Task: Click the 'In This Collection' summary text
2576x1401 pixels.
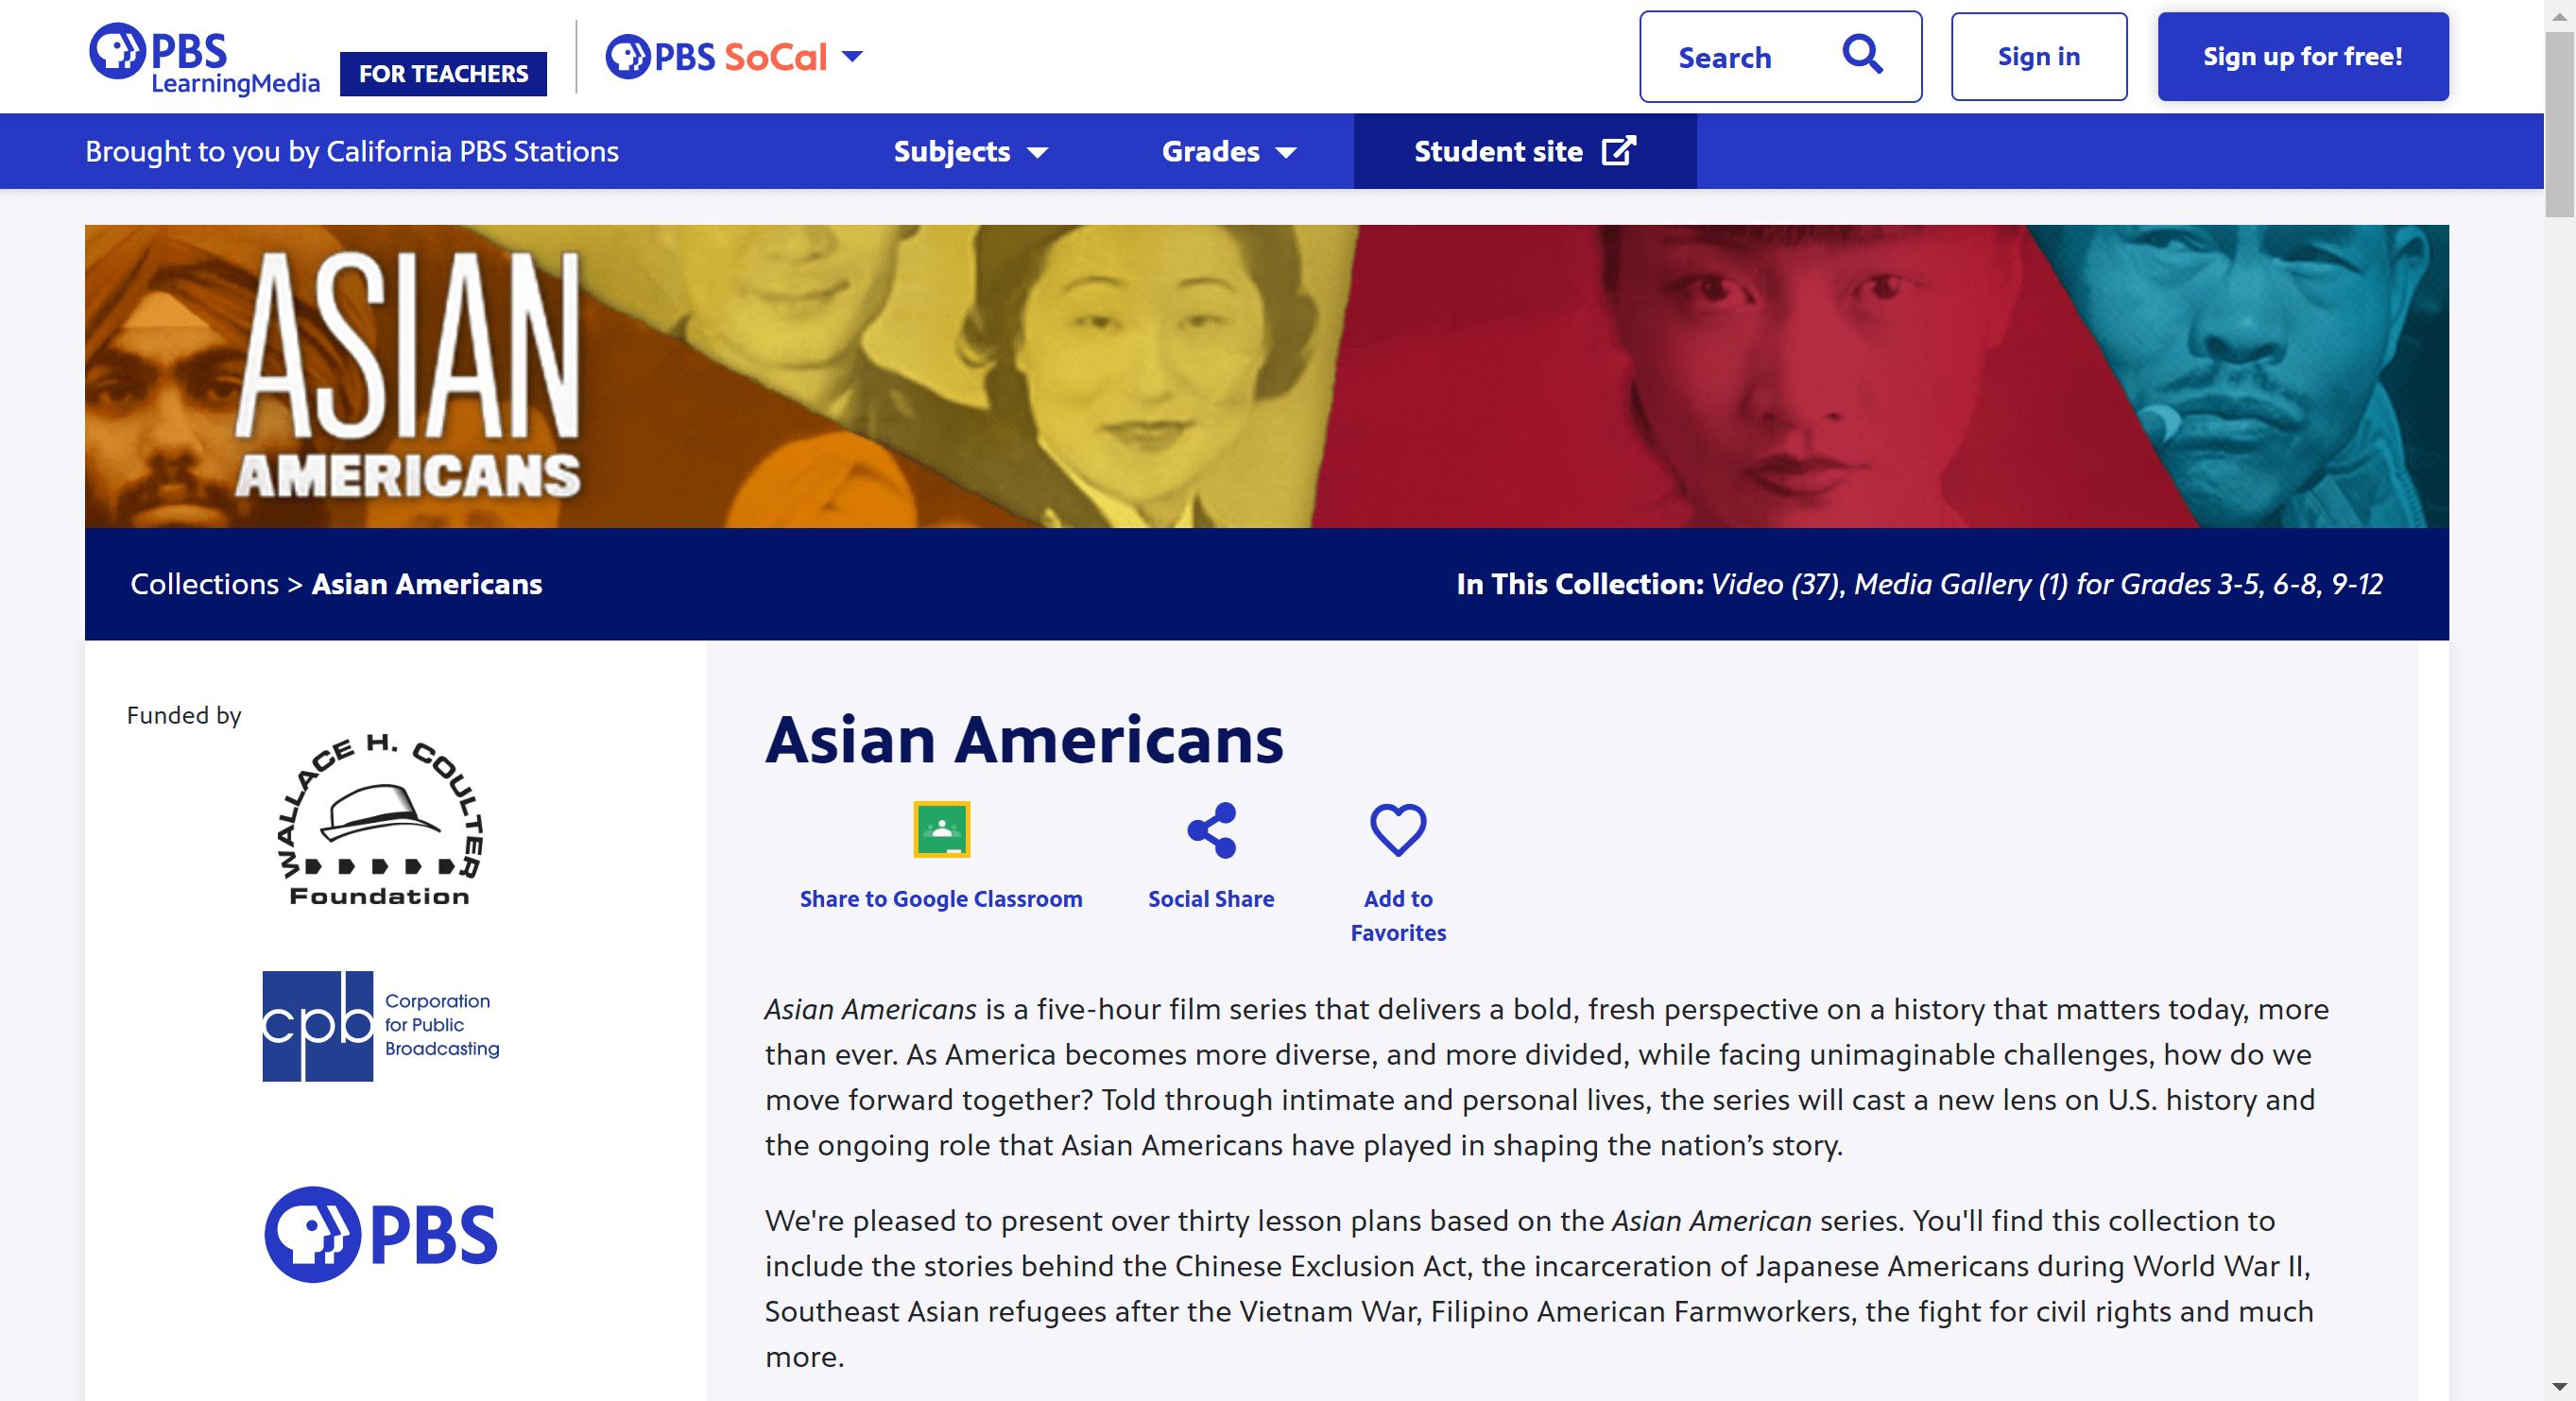Action: coord(1919,584)
